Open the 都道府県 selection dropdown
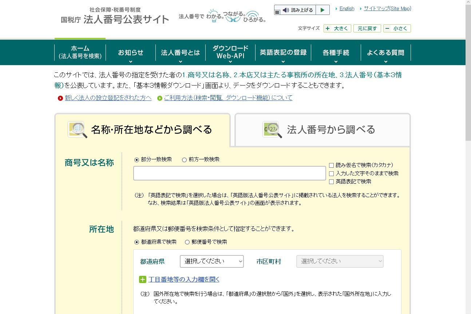The width and height of the screenshot is (471, 314). pos(211,261)
